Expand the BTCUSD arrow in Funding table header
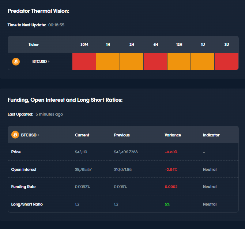 tap(38, 135)
